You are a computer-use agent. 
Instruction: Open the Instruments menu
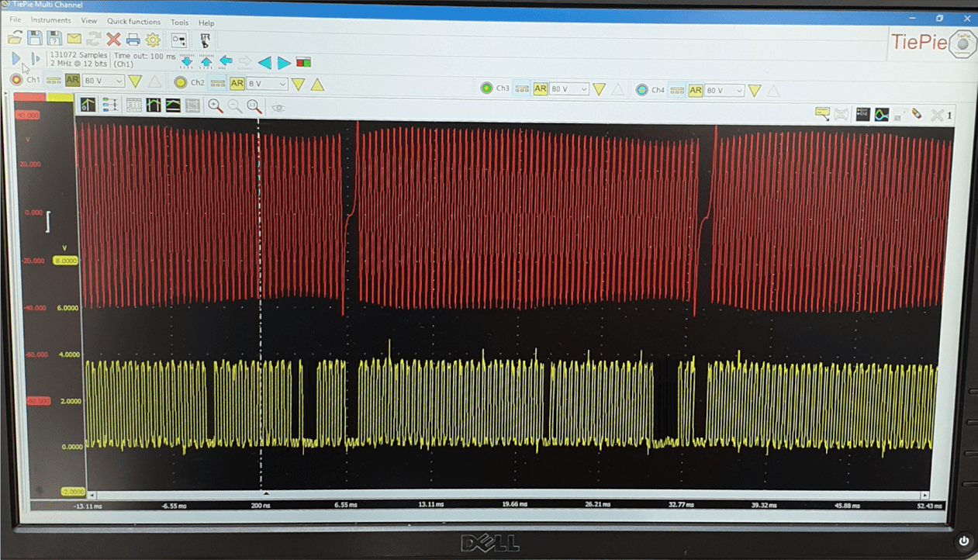[x=50, y=20]
